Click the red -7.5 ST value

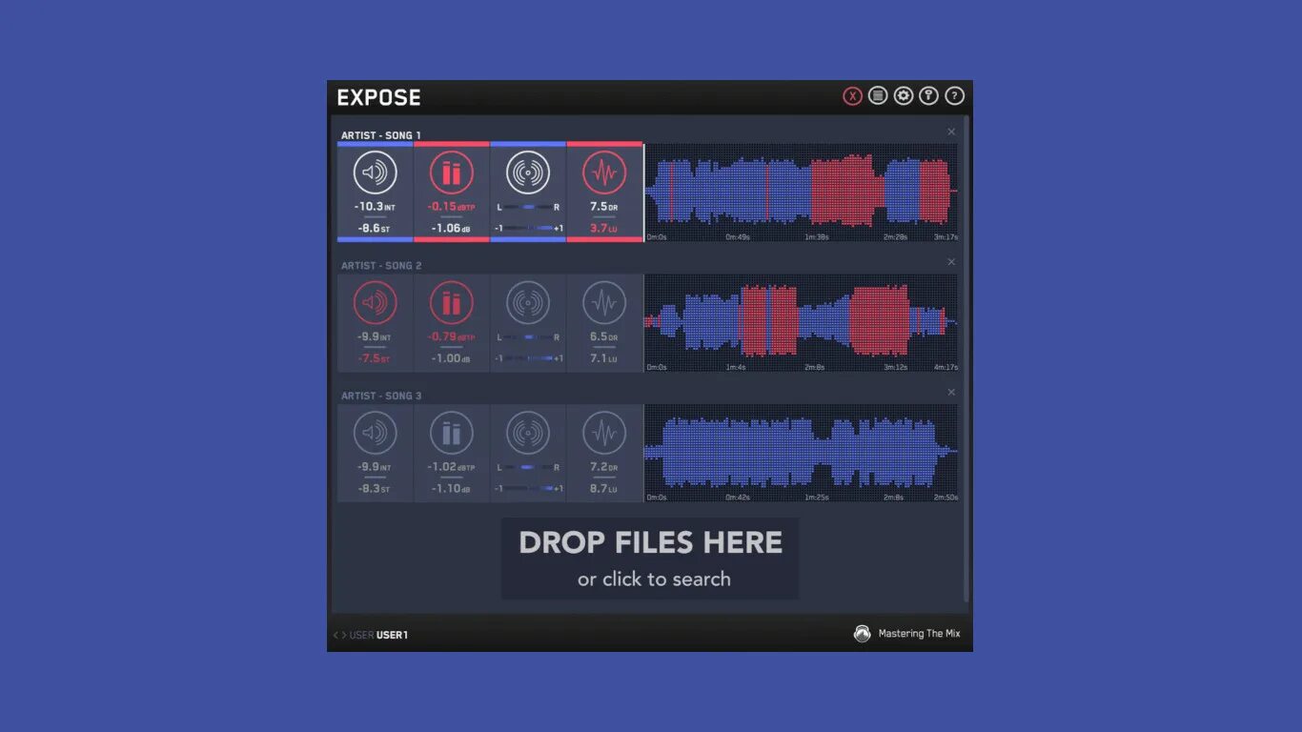tap(374, 358)
